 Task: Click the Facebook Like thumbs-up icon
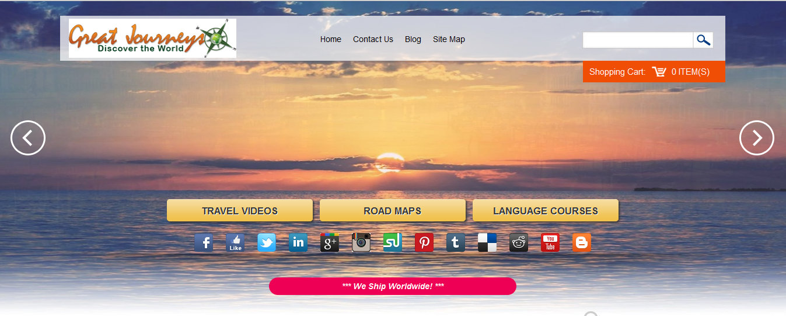[235, 242]
